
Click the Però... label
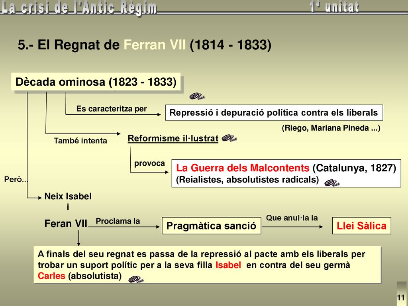pyautogui.click(x=16, y=179)
